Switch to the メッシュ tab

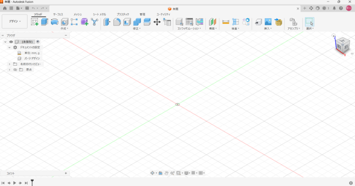point(77,14)
